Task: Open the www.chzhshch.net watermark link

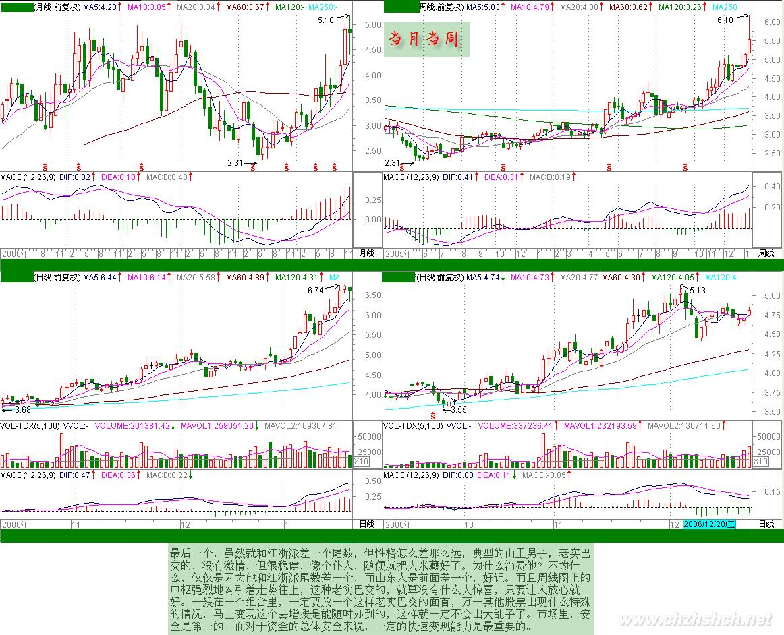Action: click(708, 620)
